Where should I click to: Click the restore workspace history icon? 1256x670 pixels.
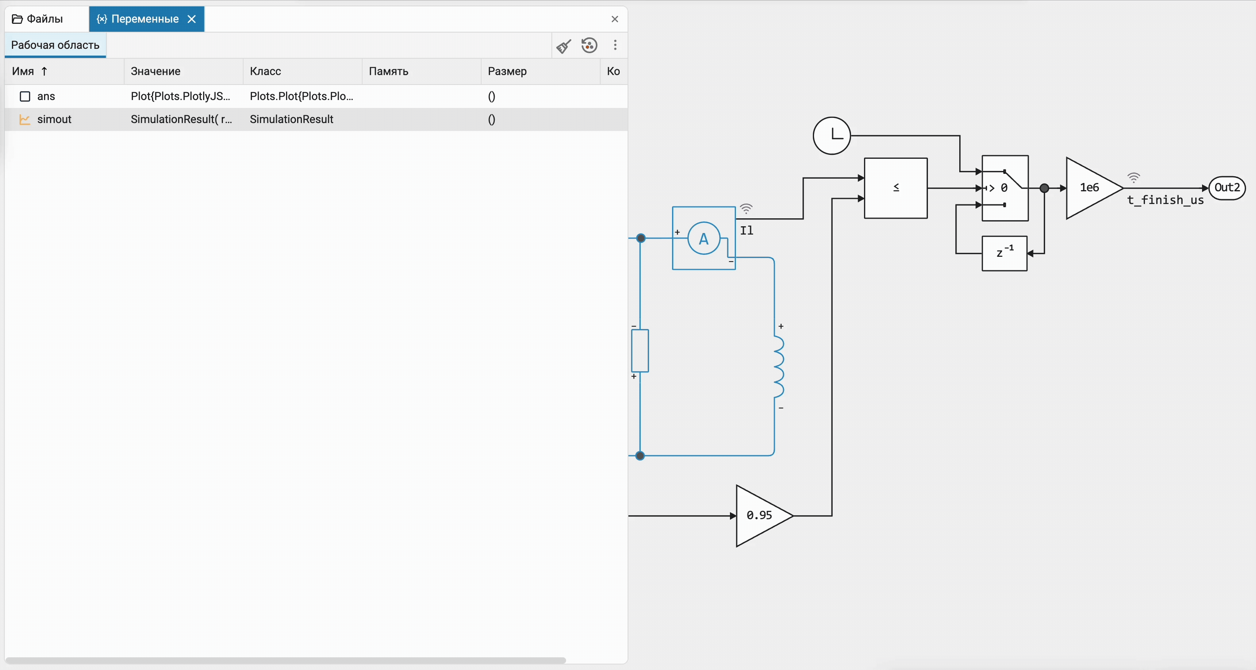click(589, 45)
